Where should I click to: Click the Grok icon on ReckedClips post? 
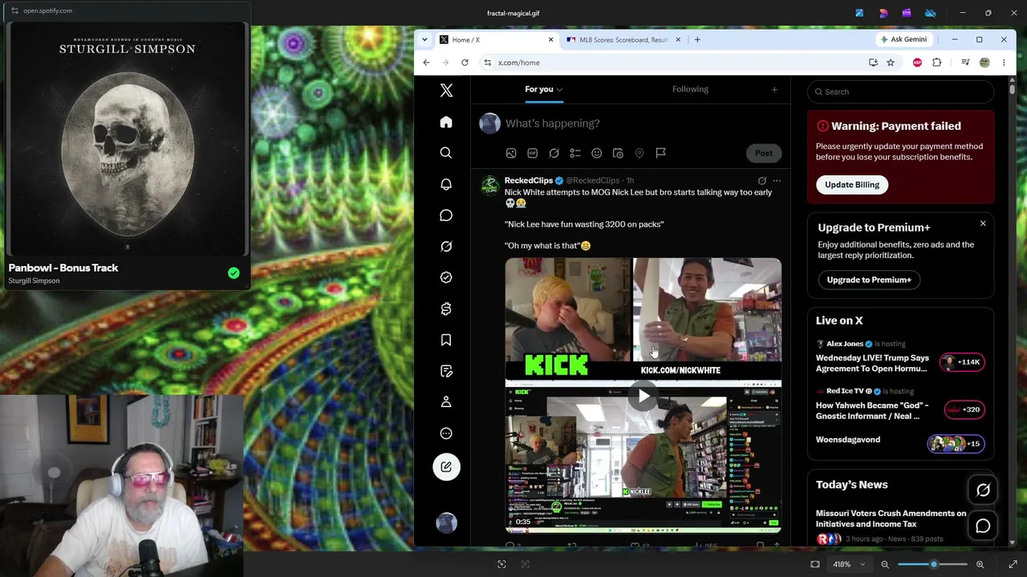[x=761, y=181]
